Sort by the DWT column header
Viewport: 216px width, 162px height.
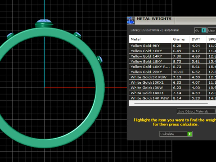pos(198,39)
